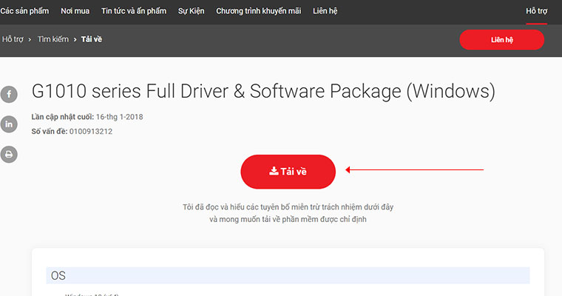The width and height of the screenshot is (562, 296).
Task: Go to Tìm kiếm breadcrumb link
Action: point(53,39)
